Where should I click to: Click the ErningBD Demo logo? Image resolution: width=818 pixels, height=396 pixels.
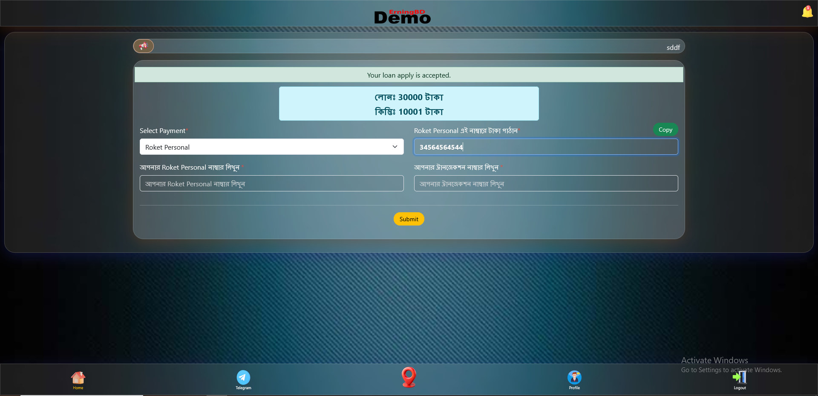pos(402,17)
